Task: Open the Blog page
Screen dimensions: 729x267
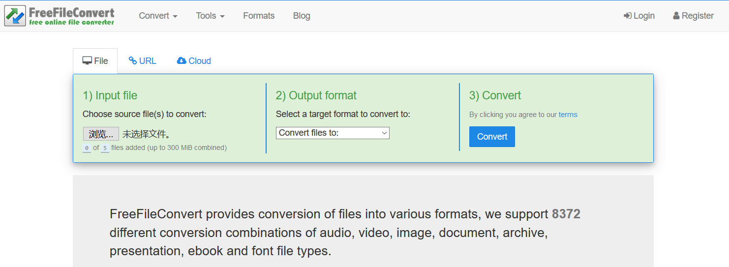Action: pos(302,16)
